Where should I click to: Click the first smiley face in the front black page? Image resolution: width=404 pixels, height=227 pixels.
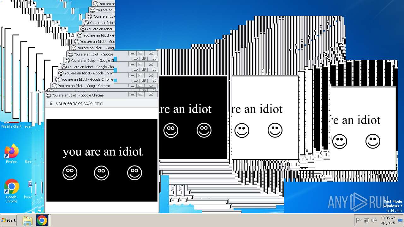70,173
